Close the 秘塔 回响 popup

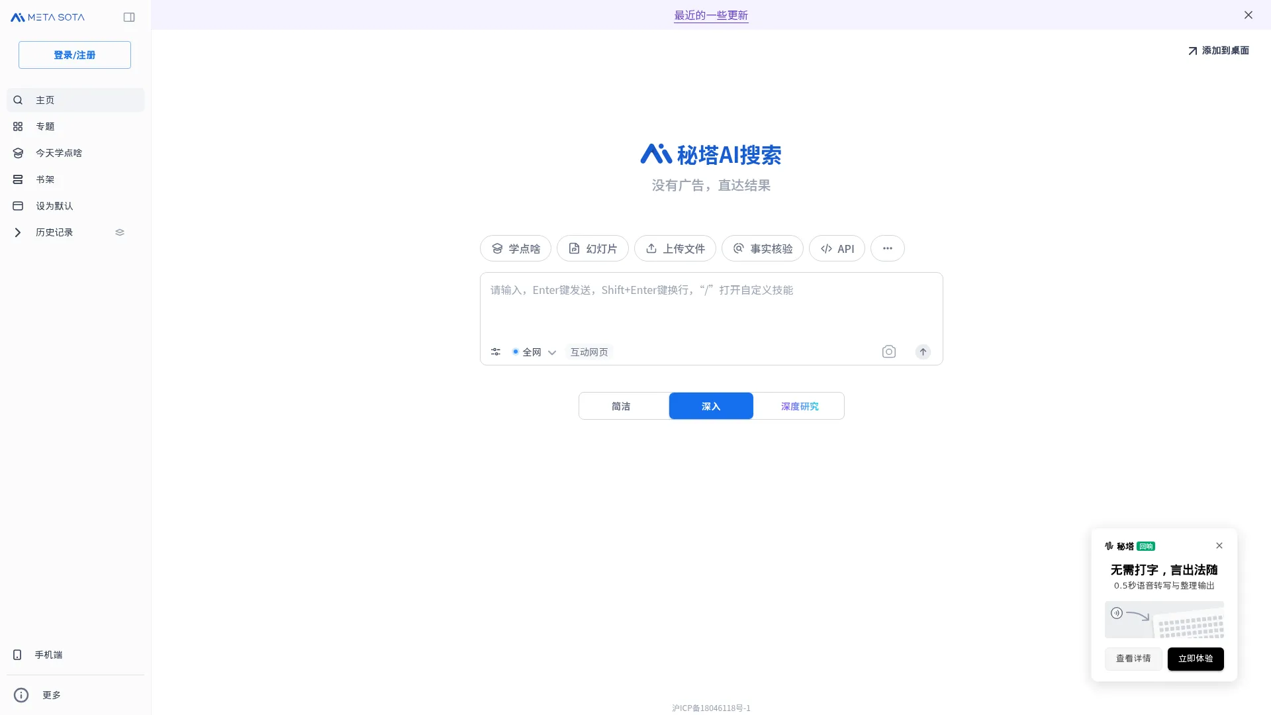(x=1219, y=546)
